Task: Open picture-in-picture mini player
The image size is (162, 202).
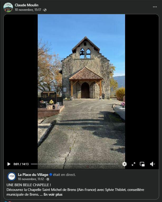Action: point(142,164)
